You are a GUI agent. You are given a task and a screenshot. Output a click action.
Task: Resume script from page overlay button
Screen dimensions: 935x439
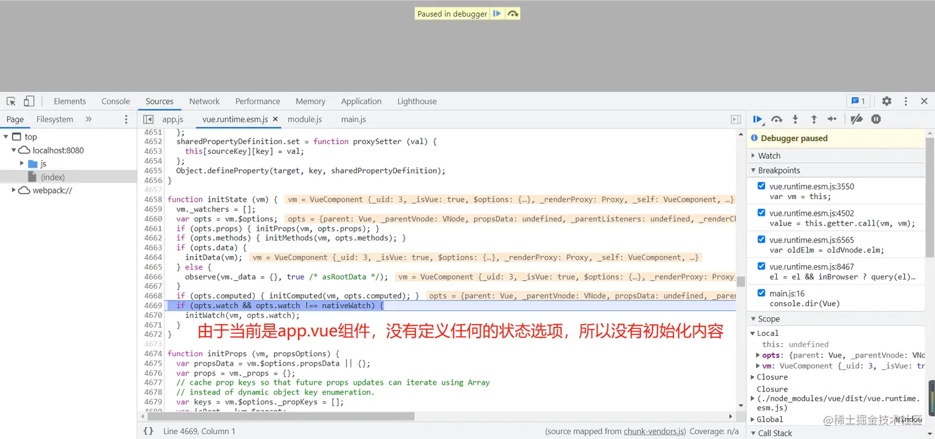(x=497, y=14)
